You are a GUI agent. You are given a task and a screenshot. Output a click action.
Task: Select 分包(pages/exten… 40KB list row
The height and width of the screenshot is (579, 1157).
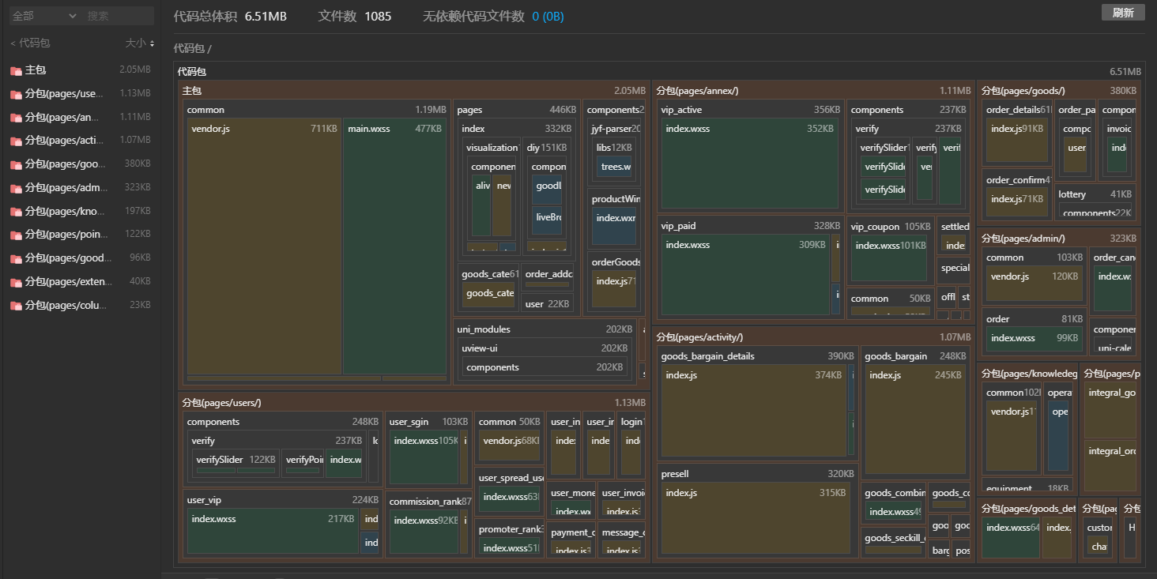[x=80, y=282]
